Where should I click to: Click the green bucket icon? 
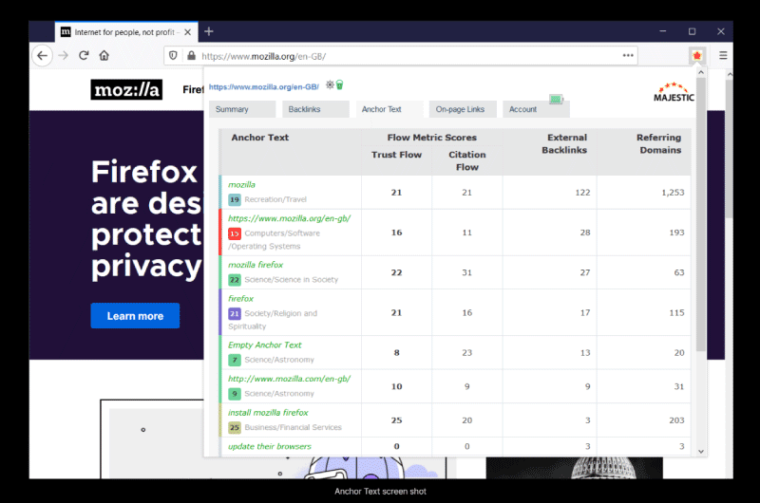(x=340, y=85)
